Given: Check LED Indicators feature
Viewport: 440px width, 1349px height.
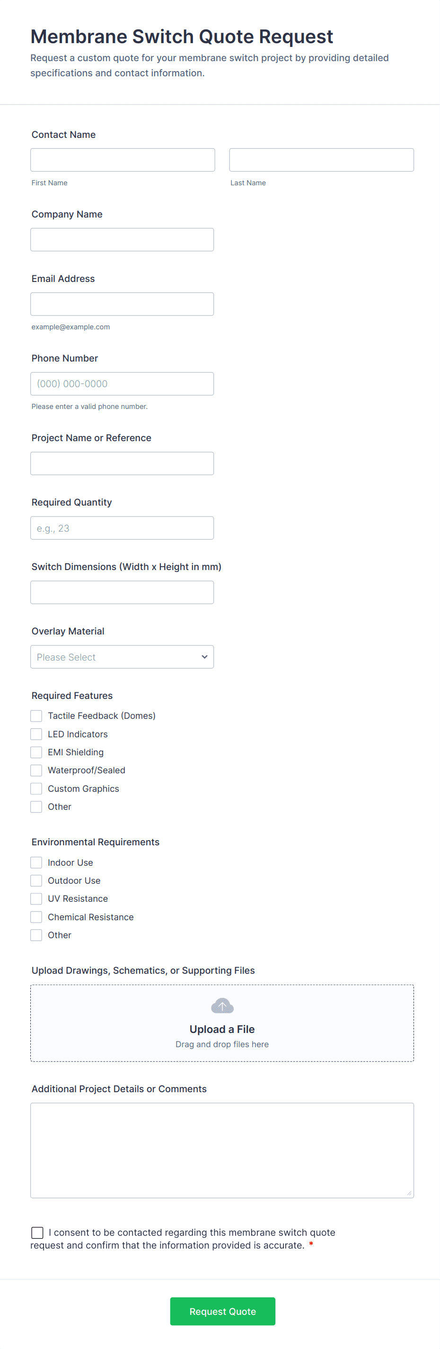Looking at the screenshot, I should [36, 733].
